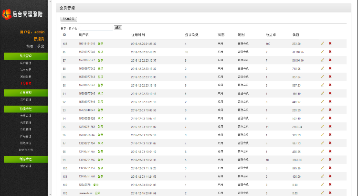The width and height of the screenshot is (358, 196).
Task: Click the edit pencil for member ID 106
Action: pyautogui.click(x=323, y=44)
